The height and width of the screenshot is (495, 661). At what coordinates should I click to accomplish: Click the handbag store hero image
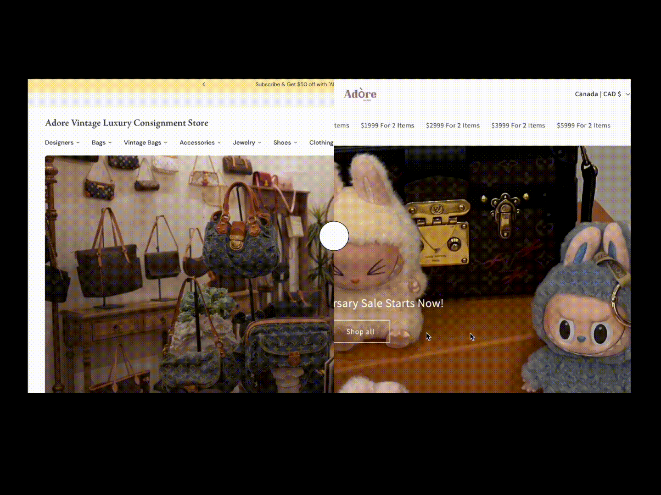(189, 274)
